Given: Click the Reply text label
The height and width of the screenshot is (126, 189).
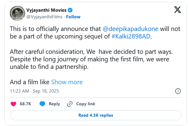Looking at the screenshot, I should [54, 104].
